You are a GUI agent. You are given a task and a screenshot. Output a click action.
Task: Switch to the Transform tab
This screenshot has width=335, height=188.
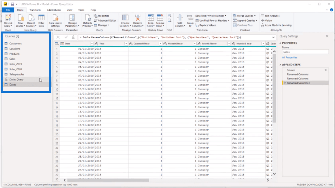[x=35, y=10]
